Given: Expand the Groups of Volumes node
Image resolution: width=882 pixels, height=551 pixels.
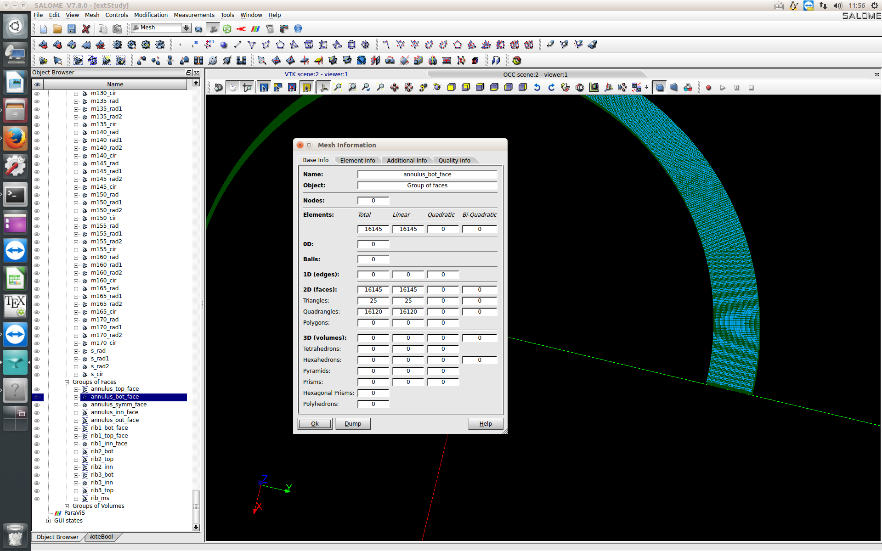Looking at the screenshot, I should tap(67, 506).
